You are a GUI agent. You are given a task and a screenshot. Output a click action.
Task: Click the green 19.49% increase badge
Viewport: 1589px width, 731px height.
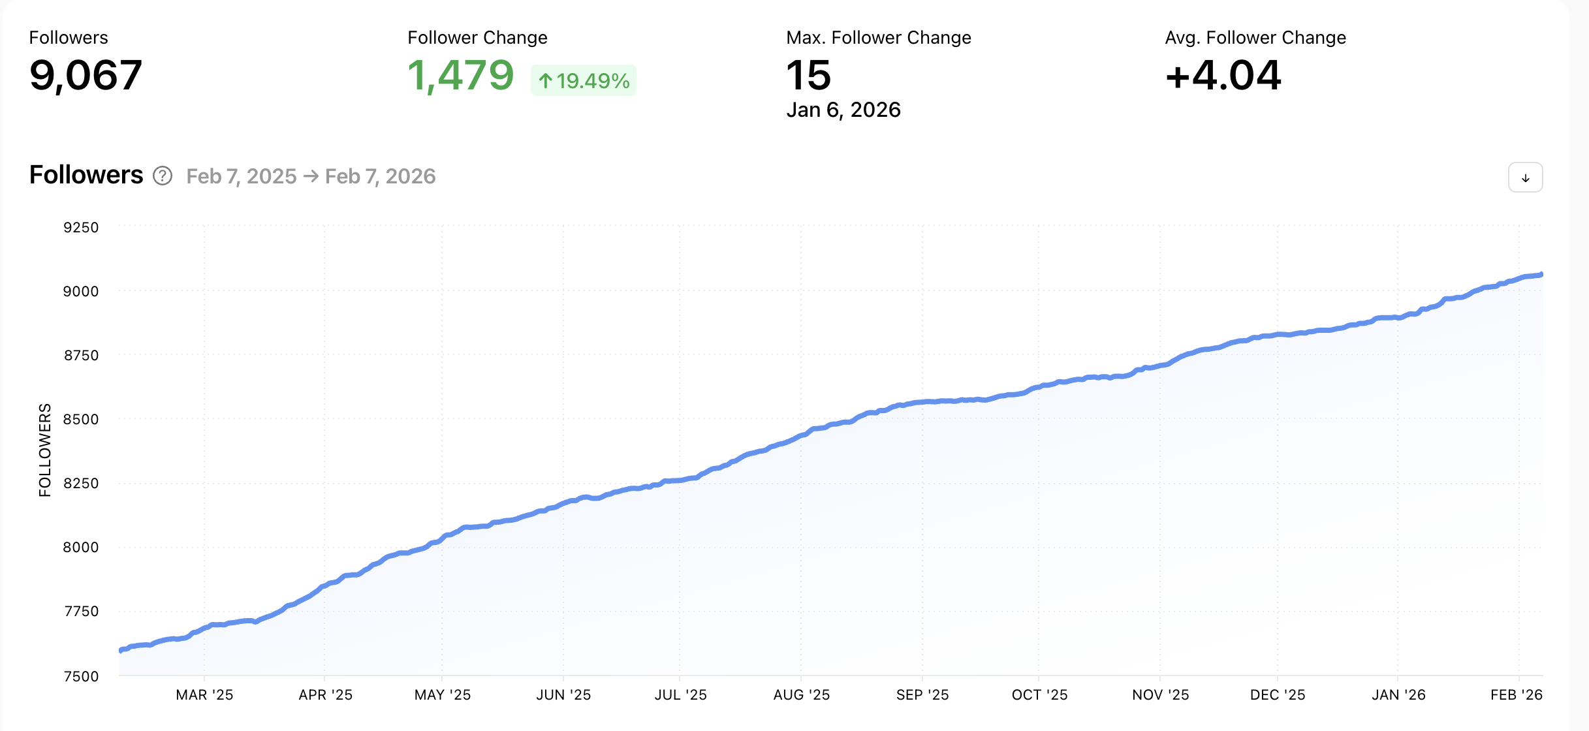click(584, 81)
